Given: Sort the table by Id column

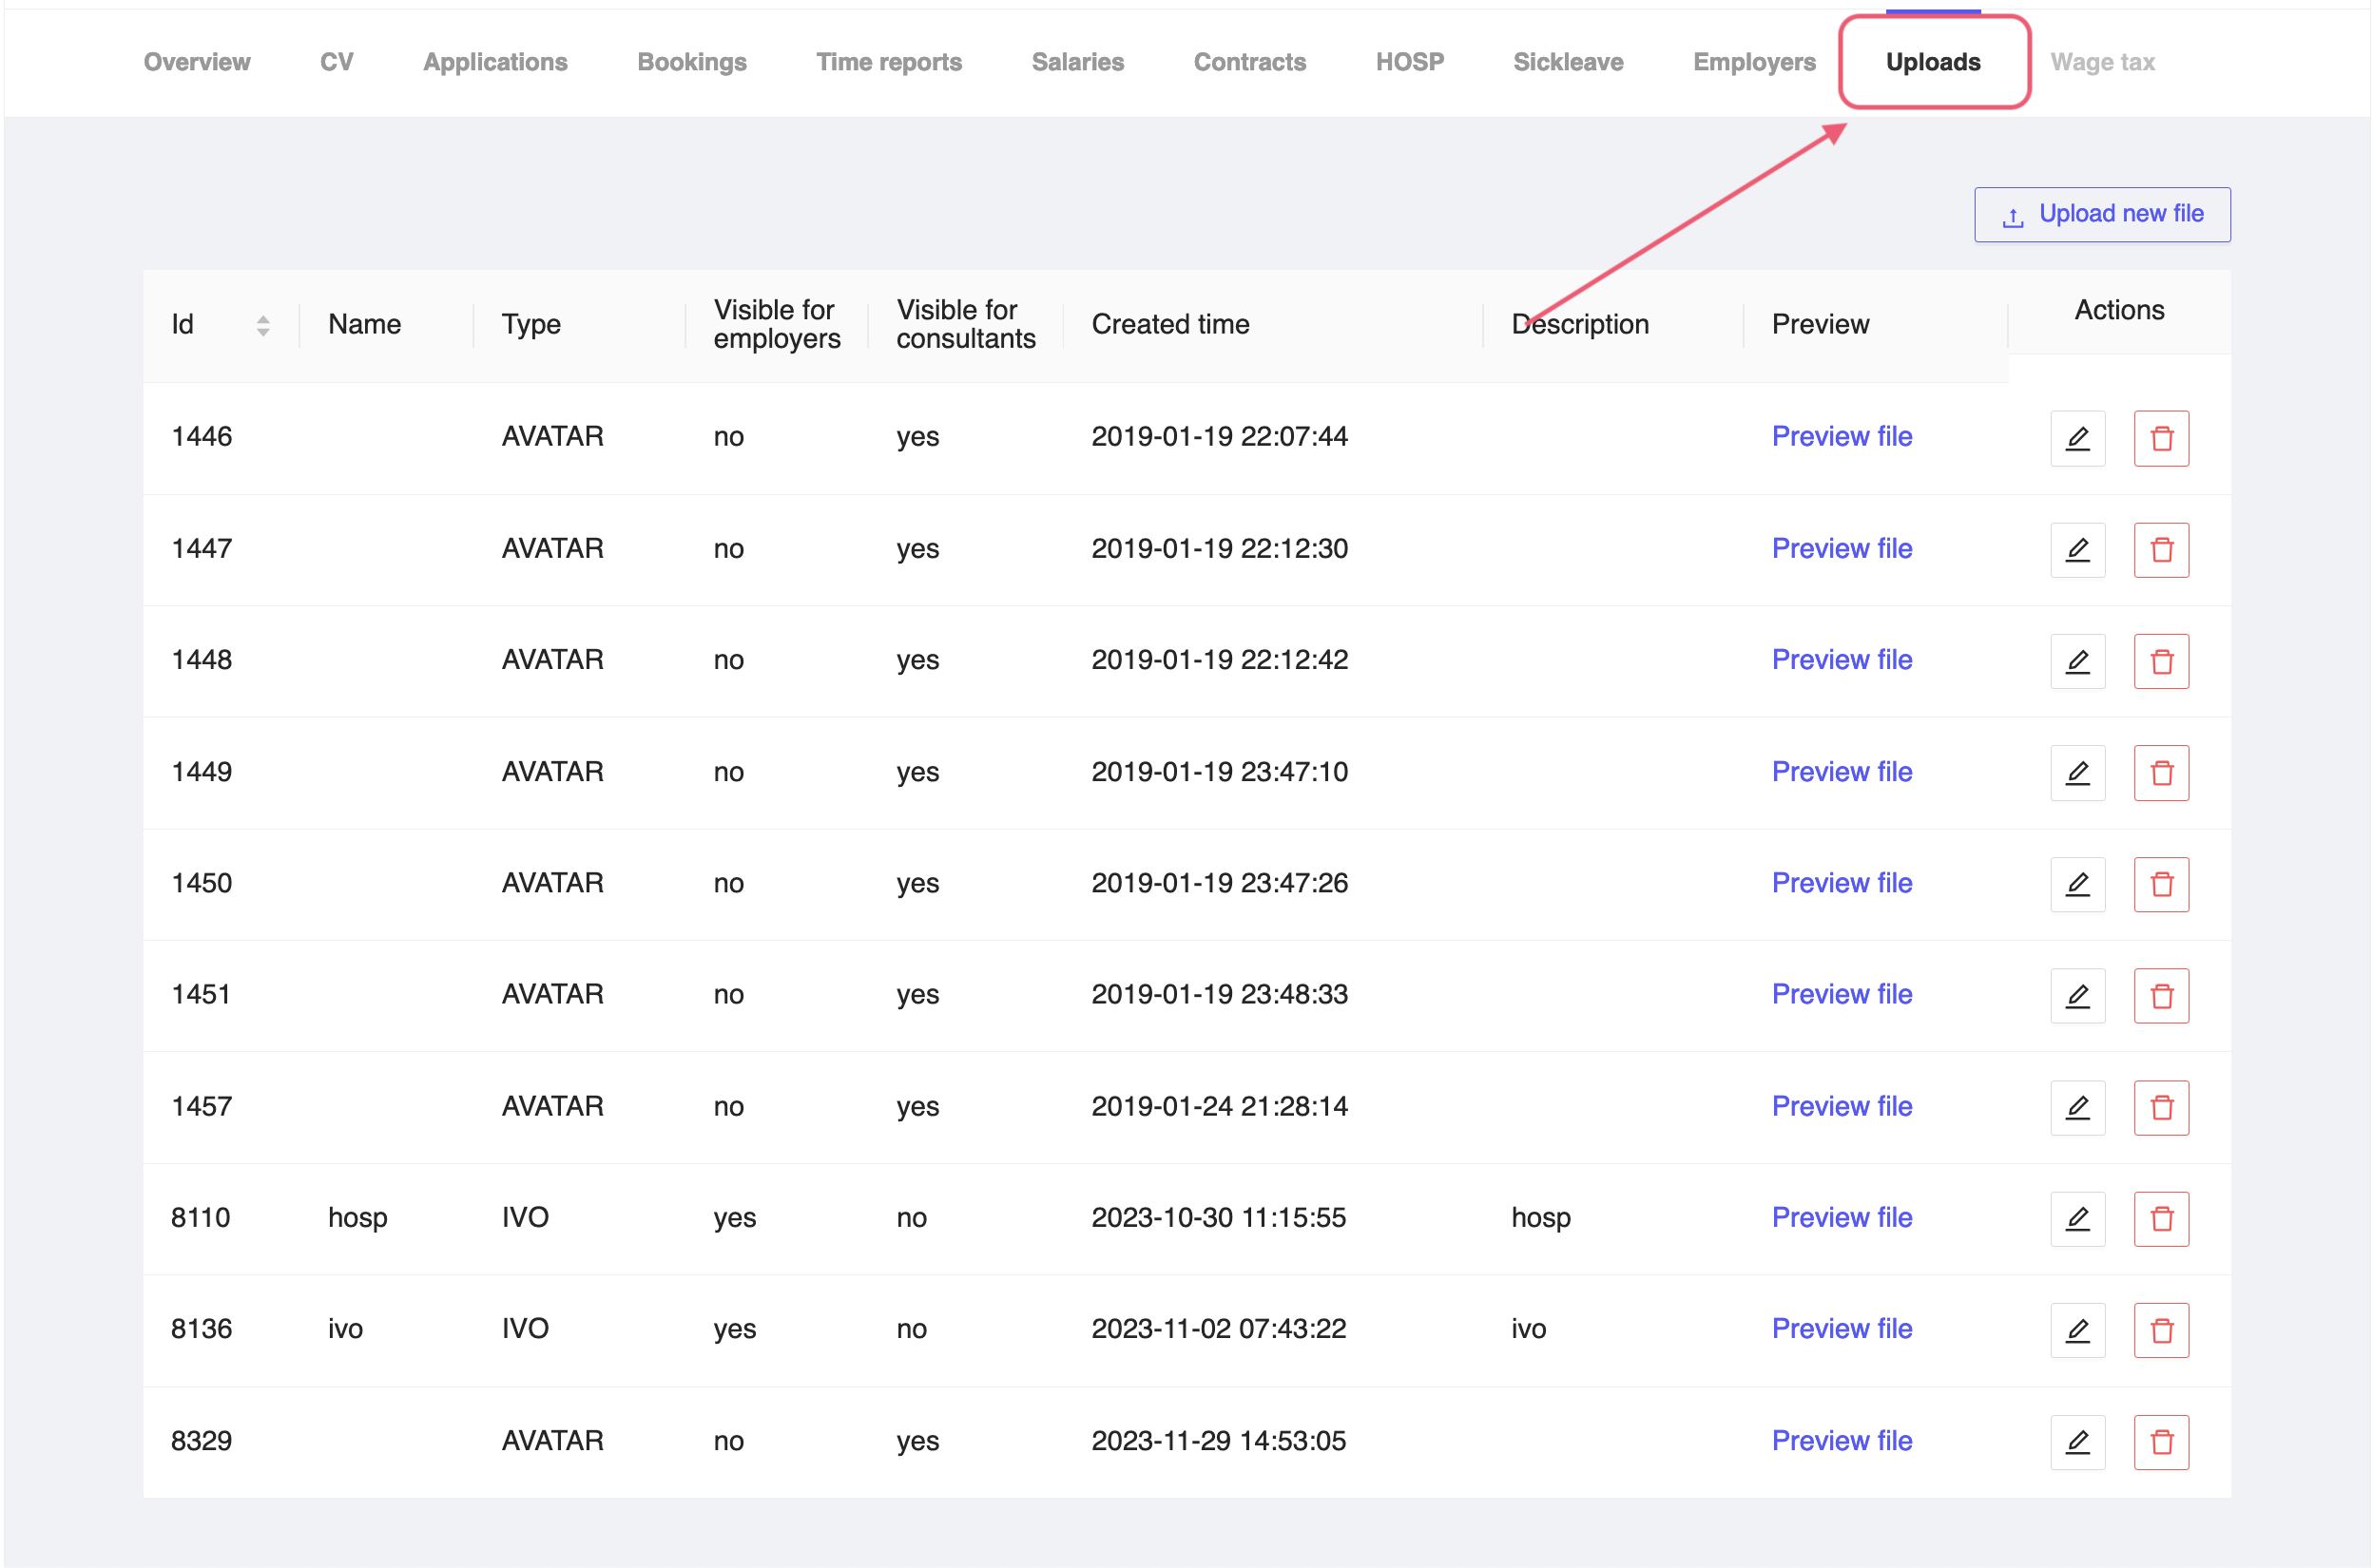Looking at the screenshot, I should [262, 324].
